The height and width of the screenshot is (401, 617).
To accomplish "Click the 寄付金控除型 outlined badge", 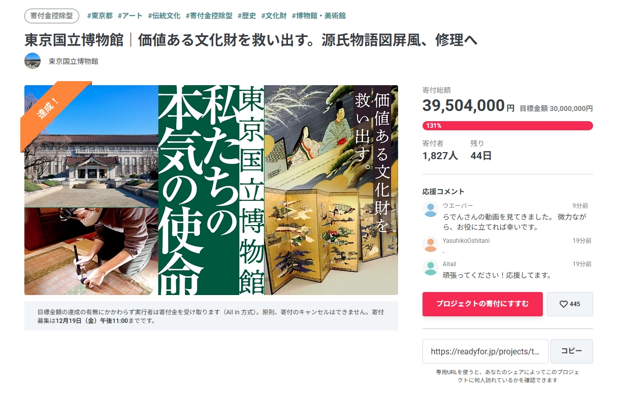I will click(52, 16).
